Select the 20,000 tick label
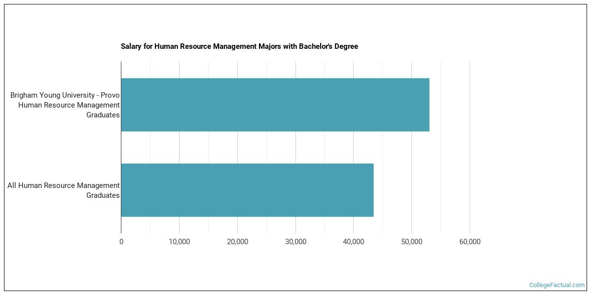Screen dimensions: 592x296 pos(238,241)
